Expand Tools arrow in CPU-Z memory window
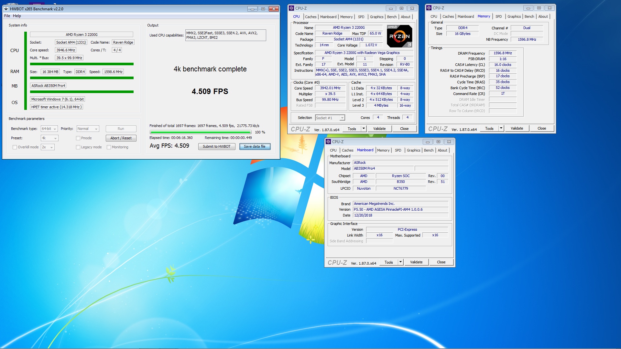The width and height of the screenshot is (621, 349). (501, 128)
